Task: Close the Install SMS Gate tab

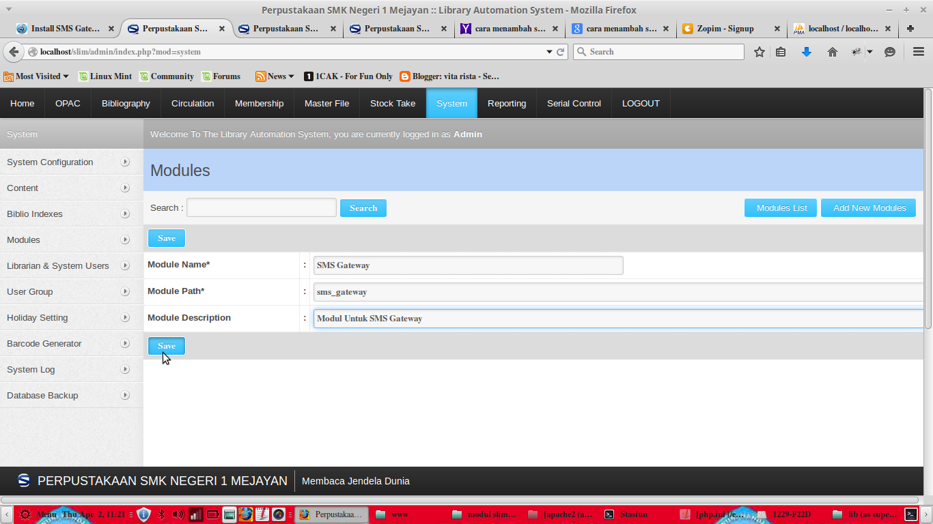Action: pyautogui.click(x=111, y=29)
